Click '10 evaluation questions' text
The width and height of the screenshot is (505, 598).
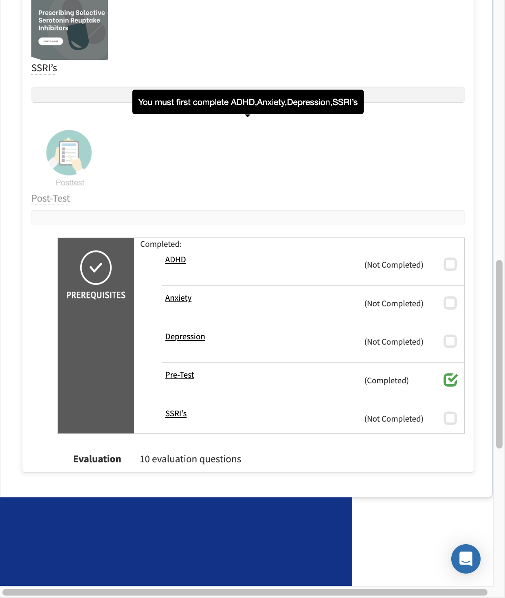[x=191, y=459]
